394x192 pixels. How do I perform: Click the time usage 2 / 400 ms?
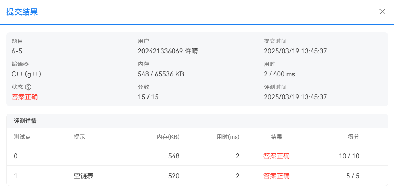pos(279,74)
